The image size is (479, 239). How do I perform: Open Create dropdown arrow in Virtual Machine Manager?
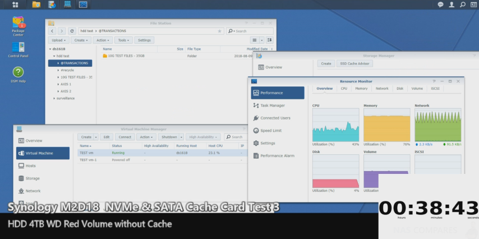(x=96, y=137)
